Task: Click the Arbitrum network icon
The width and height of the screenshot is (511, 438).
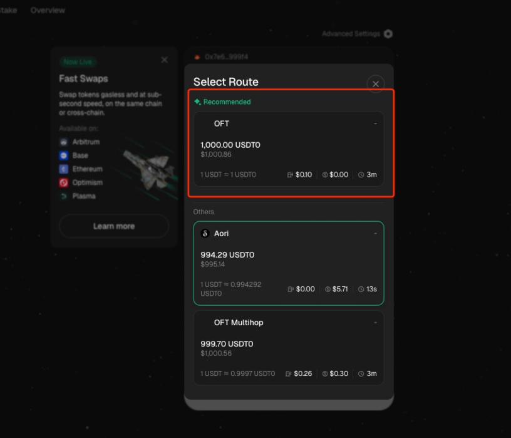Action: tap(65, 142)
